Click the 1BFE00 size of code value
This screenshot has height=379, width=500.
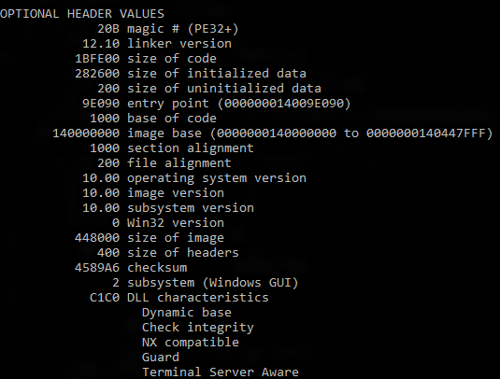[97, 59]
